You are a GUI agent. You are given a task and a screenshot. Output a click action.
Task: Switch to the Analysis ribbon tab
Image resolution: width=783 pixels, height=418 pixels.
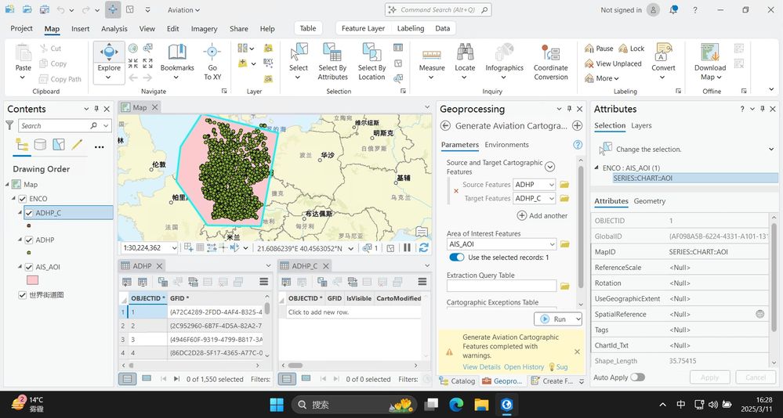[114, 28]
